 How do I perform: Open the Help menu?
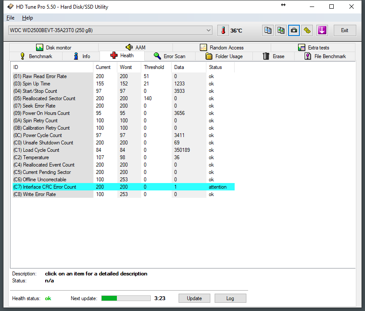[27, 18]
